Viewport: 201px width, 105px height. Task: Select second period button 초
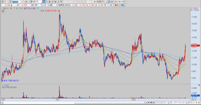pos(58,2)
